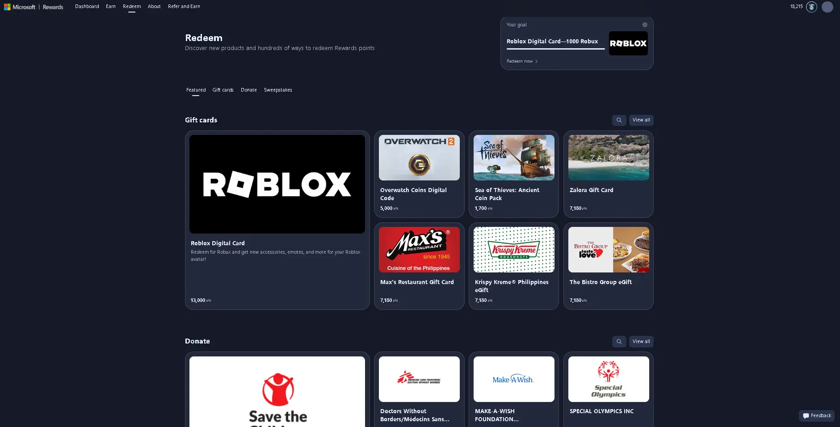Click Redeem now in the goal card

pyautogui.click(x=522, y=61)
